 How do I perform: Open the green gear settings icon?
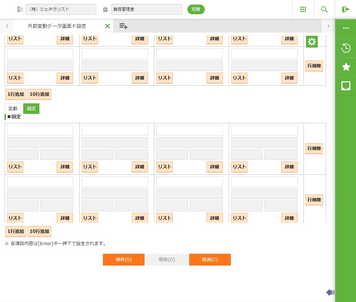[312, 42]
